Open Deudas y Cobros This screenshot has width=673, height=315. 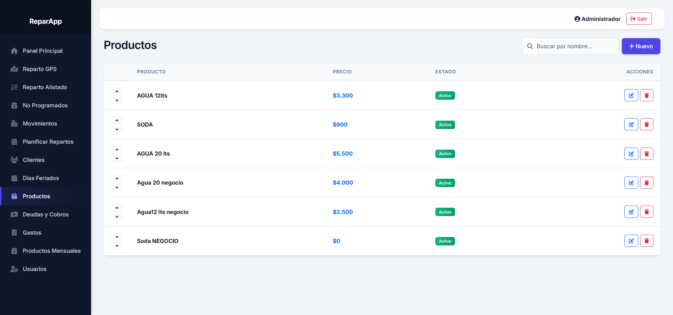(x=46, y=214)
